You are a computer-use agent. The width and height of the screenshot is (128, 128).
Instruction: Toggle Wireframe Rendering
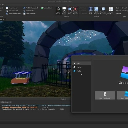103,11
